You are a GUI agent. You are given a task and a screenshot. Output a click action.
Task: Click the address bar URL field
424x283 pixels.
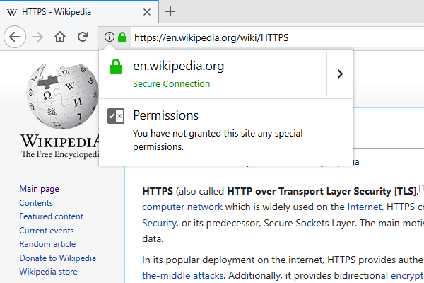[x=269, y=37]
